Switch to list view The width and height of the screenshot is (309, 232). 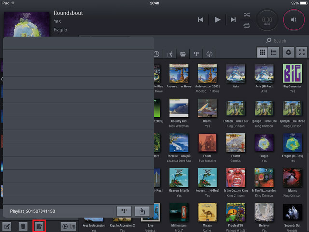(274, 53)
